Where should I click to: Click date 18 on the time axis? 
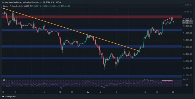[x=157, y=92]
